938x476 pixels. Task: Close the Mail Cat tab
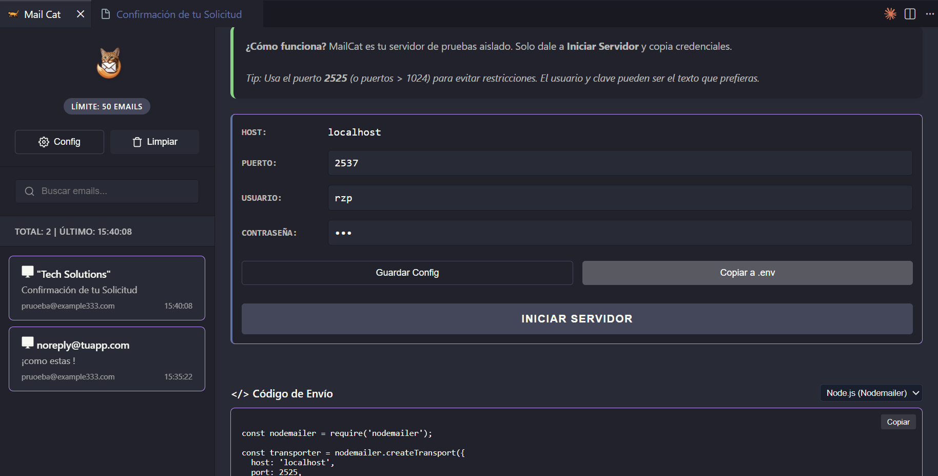[81, 14]
